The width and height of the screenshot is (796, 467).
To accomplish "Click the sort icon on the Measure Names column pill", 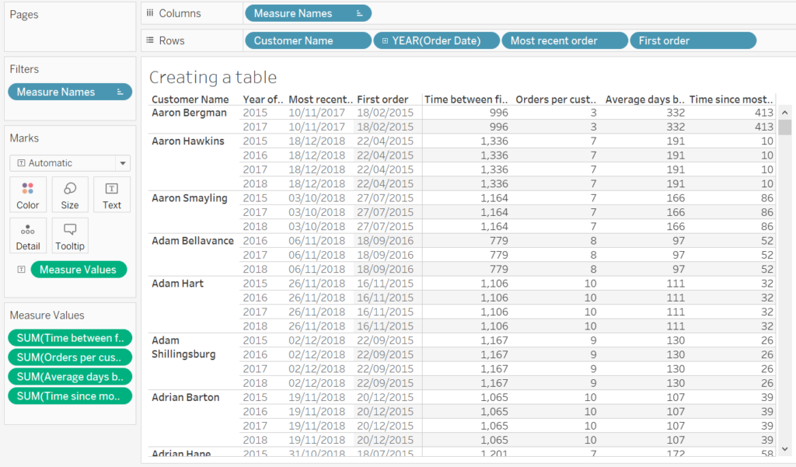I will click(x=359, y=12).
